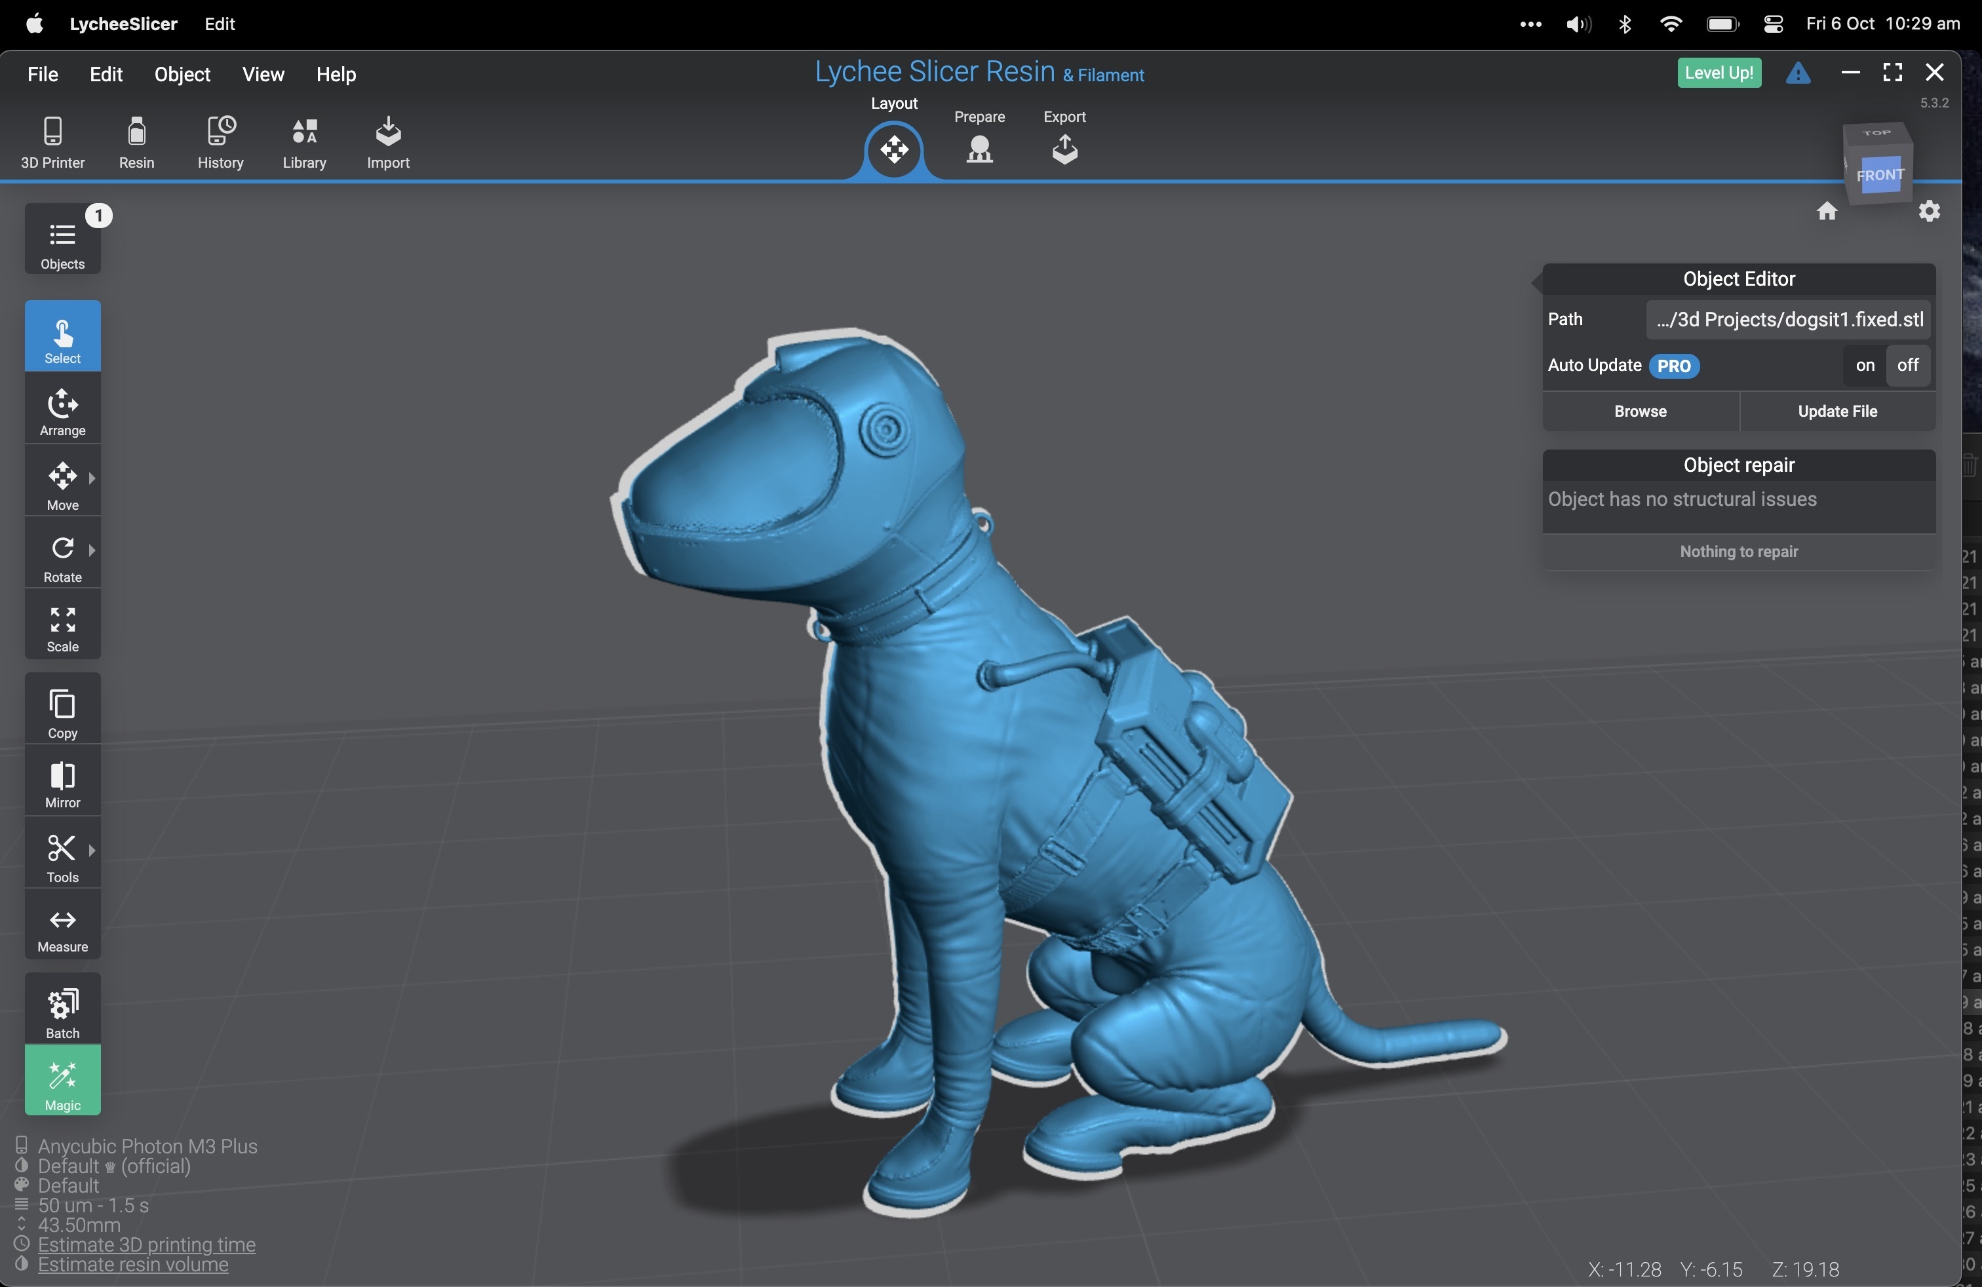Open the Object menu
Image resolution: width=1982 pixels, height=1287 pixels.
pyautogui.click(x=182, y=74)
